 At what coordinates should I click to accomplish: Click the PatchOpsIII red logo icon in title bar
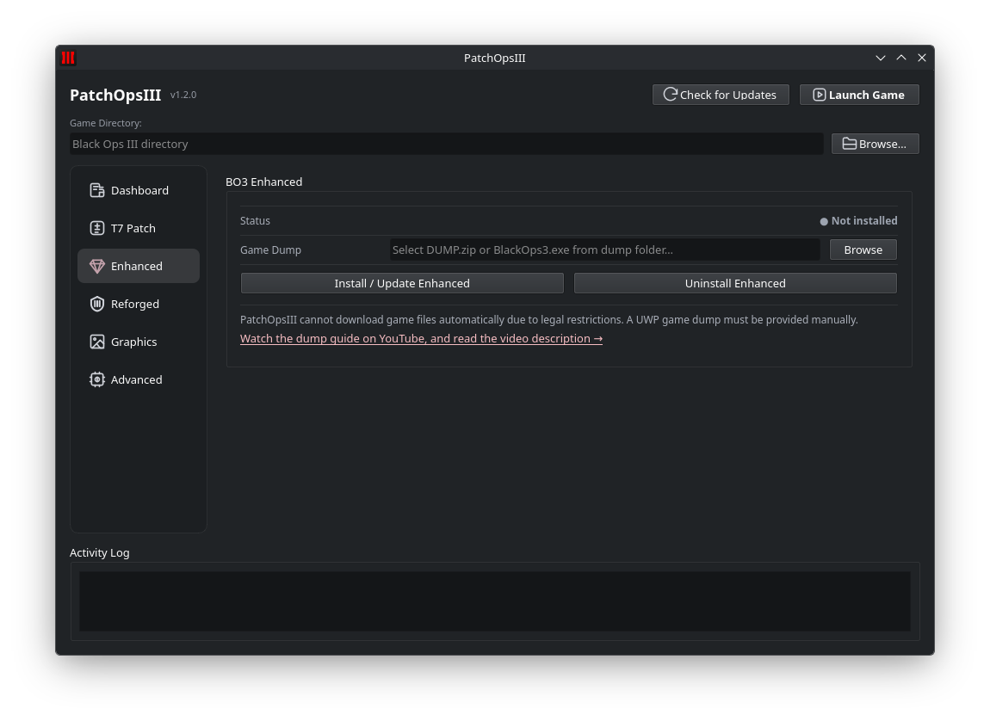click(x=68, y=58)
